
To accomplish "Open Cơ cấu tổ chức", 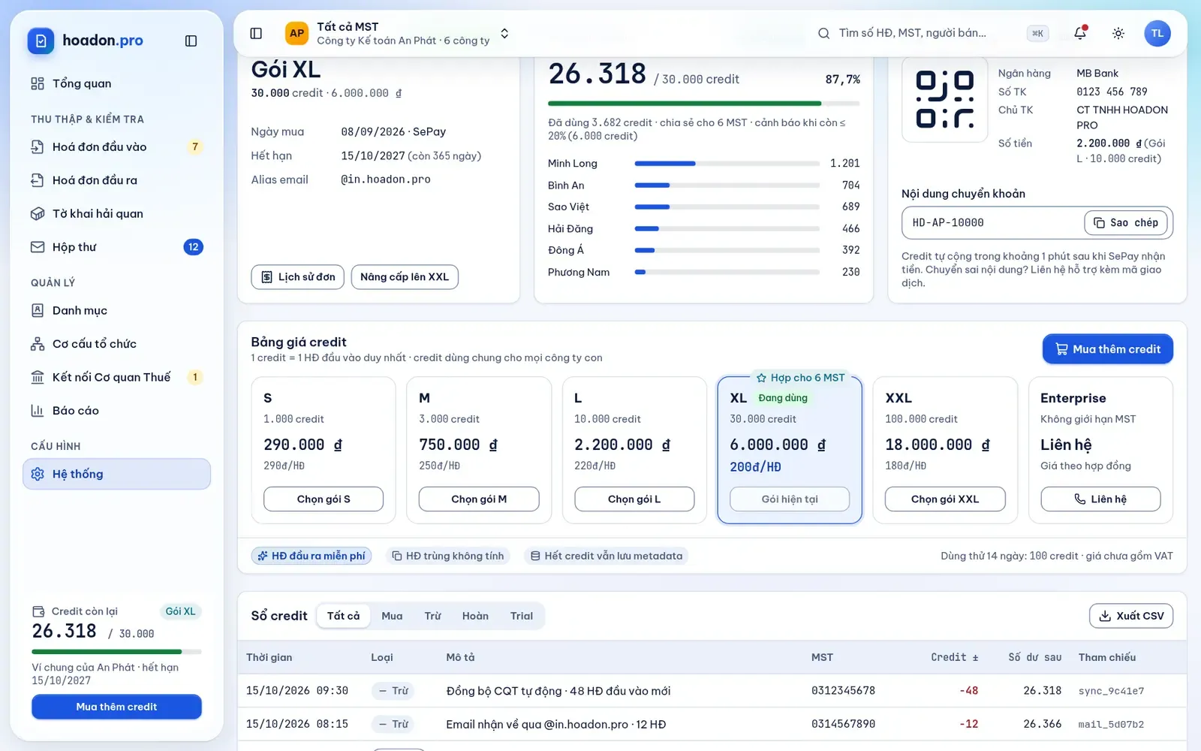I will coord(117,343).
